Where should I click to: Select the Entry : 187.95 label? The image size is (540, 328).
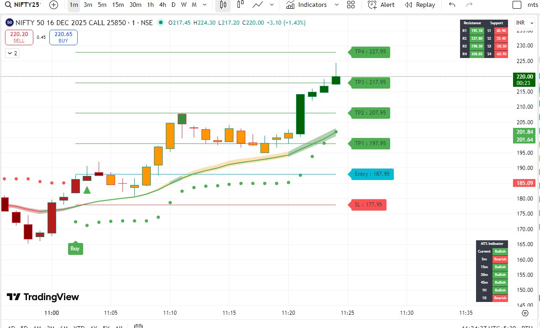pyautogui.click(x=371, y=174)
